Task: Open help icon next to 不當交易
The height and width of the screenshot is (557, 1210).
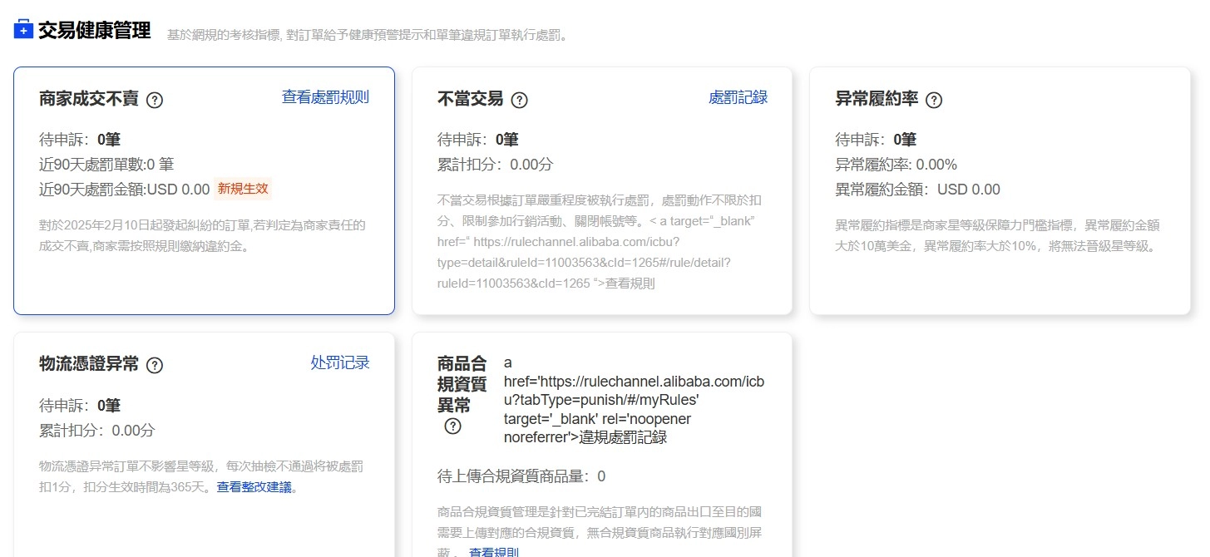Action: click(520, 100)
